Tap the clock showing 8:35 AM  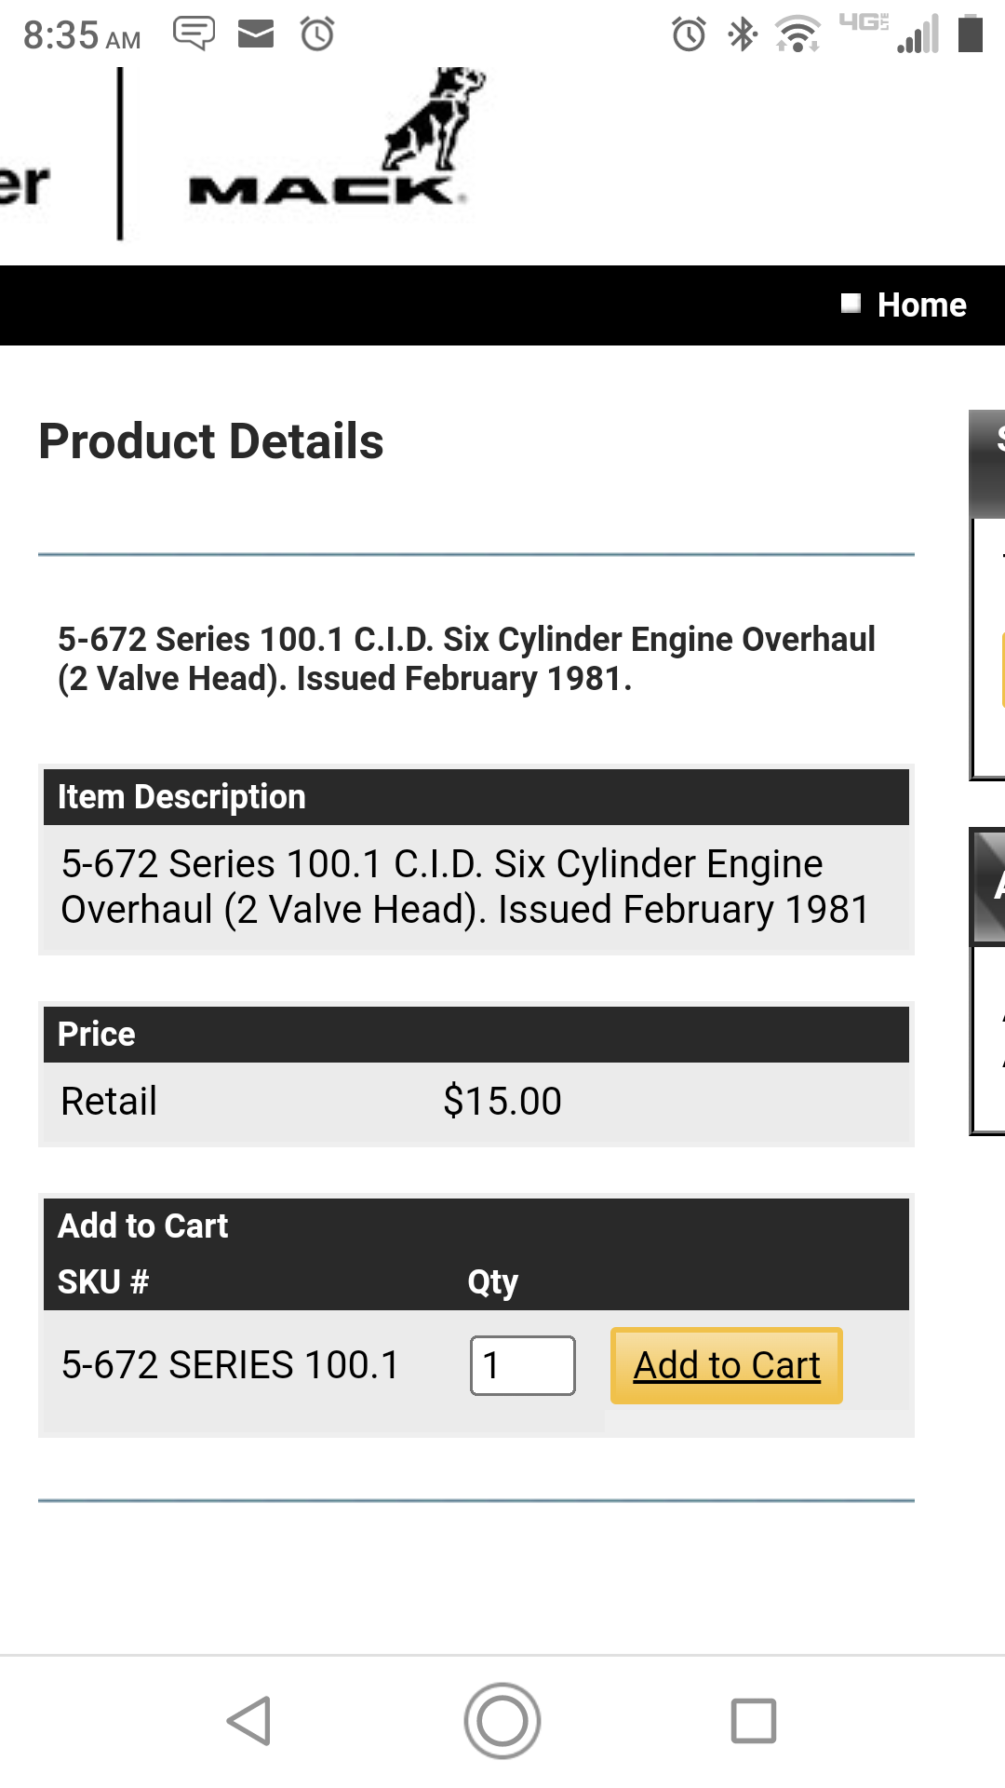coord(82,35)
